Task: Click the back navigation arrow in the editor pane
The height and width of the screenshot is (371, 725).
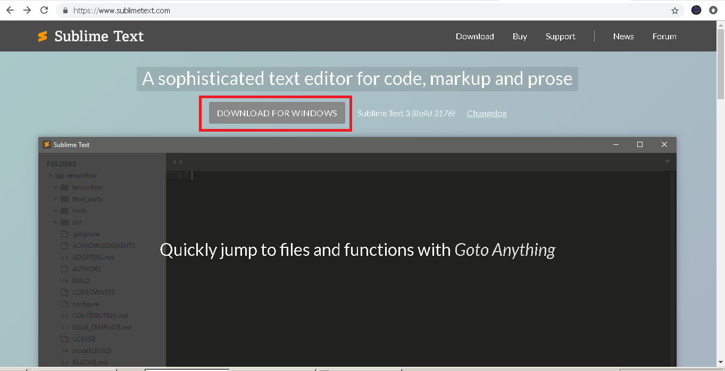Action: 174,161
